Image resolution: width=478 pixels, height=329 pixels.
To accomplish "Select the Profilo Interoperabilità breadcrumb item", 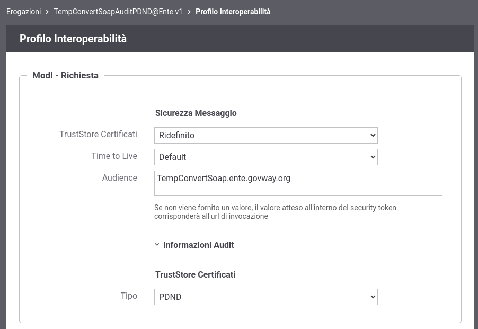I will tap(233, 12).
